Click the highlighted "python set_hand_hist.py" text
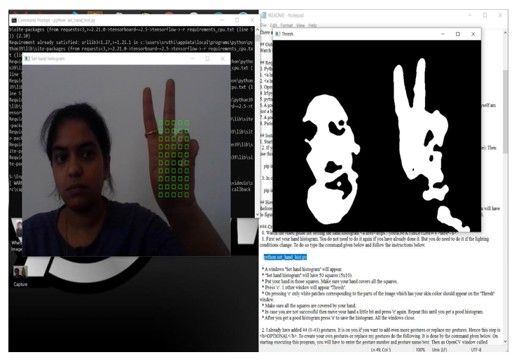This screenshot has height=364, width=521. point(285,257)
